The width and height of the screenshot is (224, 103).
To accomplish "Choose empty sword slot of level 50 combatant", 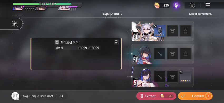I will click(x=160, y=54).
